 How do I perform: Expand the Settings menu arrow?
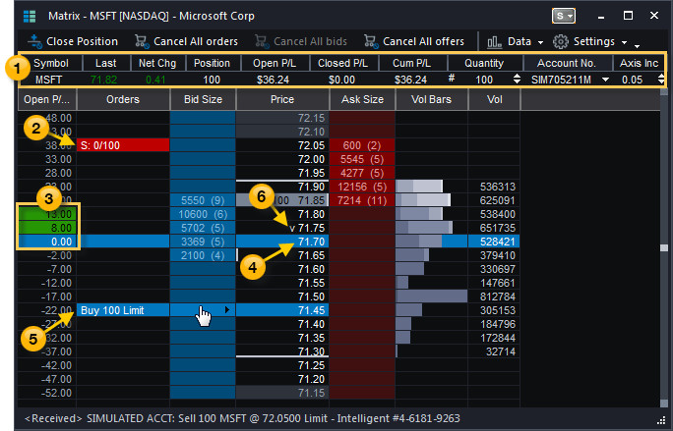tap(624, 42)
